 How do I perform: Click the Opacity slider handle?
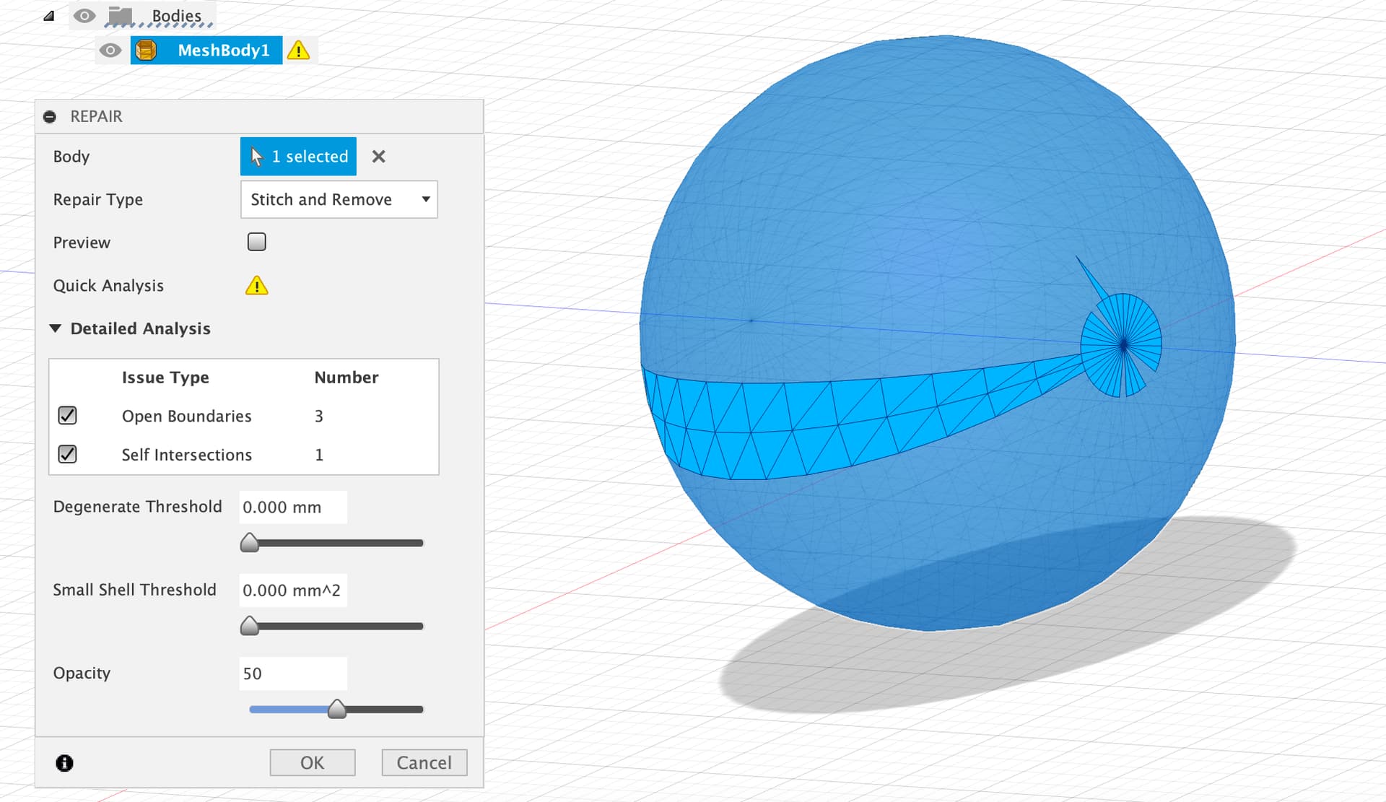[336, 709]
